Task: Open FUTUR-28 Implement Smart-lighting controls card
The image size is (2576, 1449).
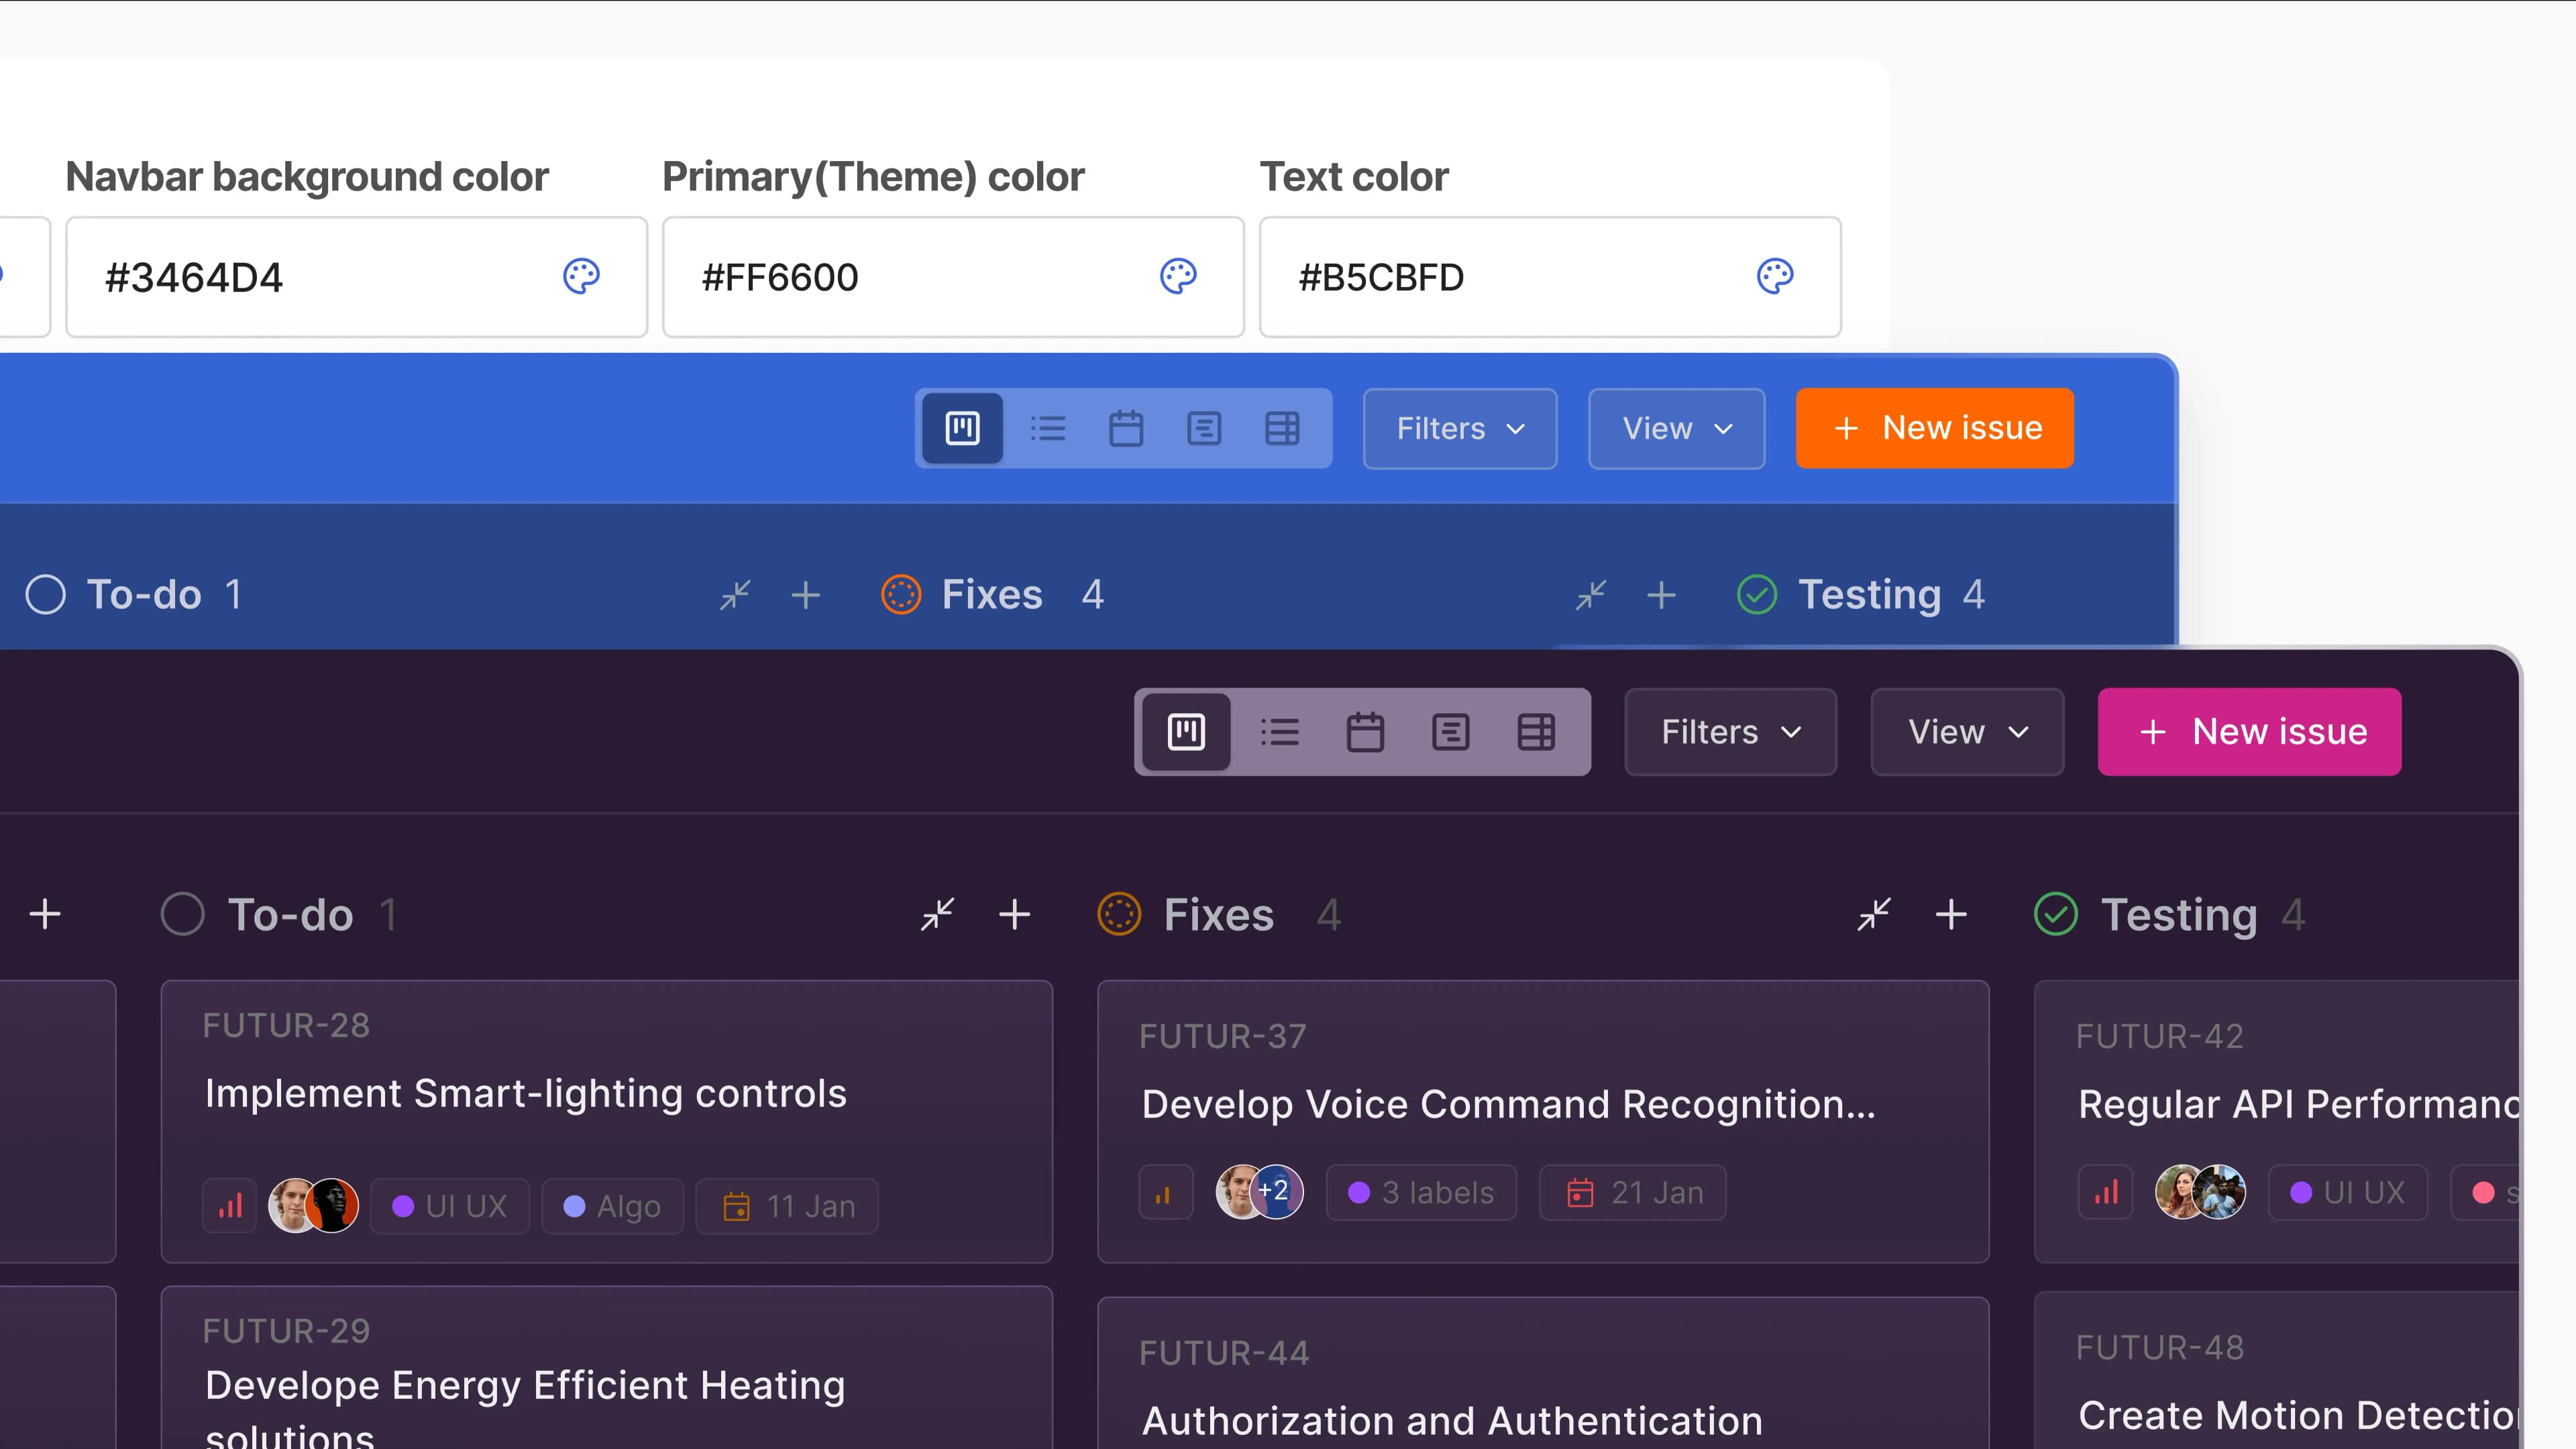Action: point(525,1093)
